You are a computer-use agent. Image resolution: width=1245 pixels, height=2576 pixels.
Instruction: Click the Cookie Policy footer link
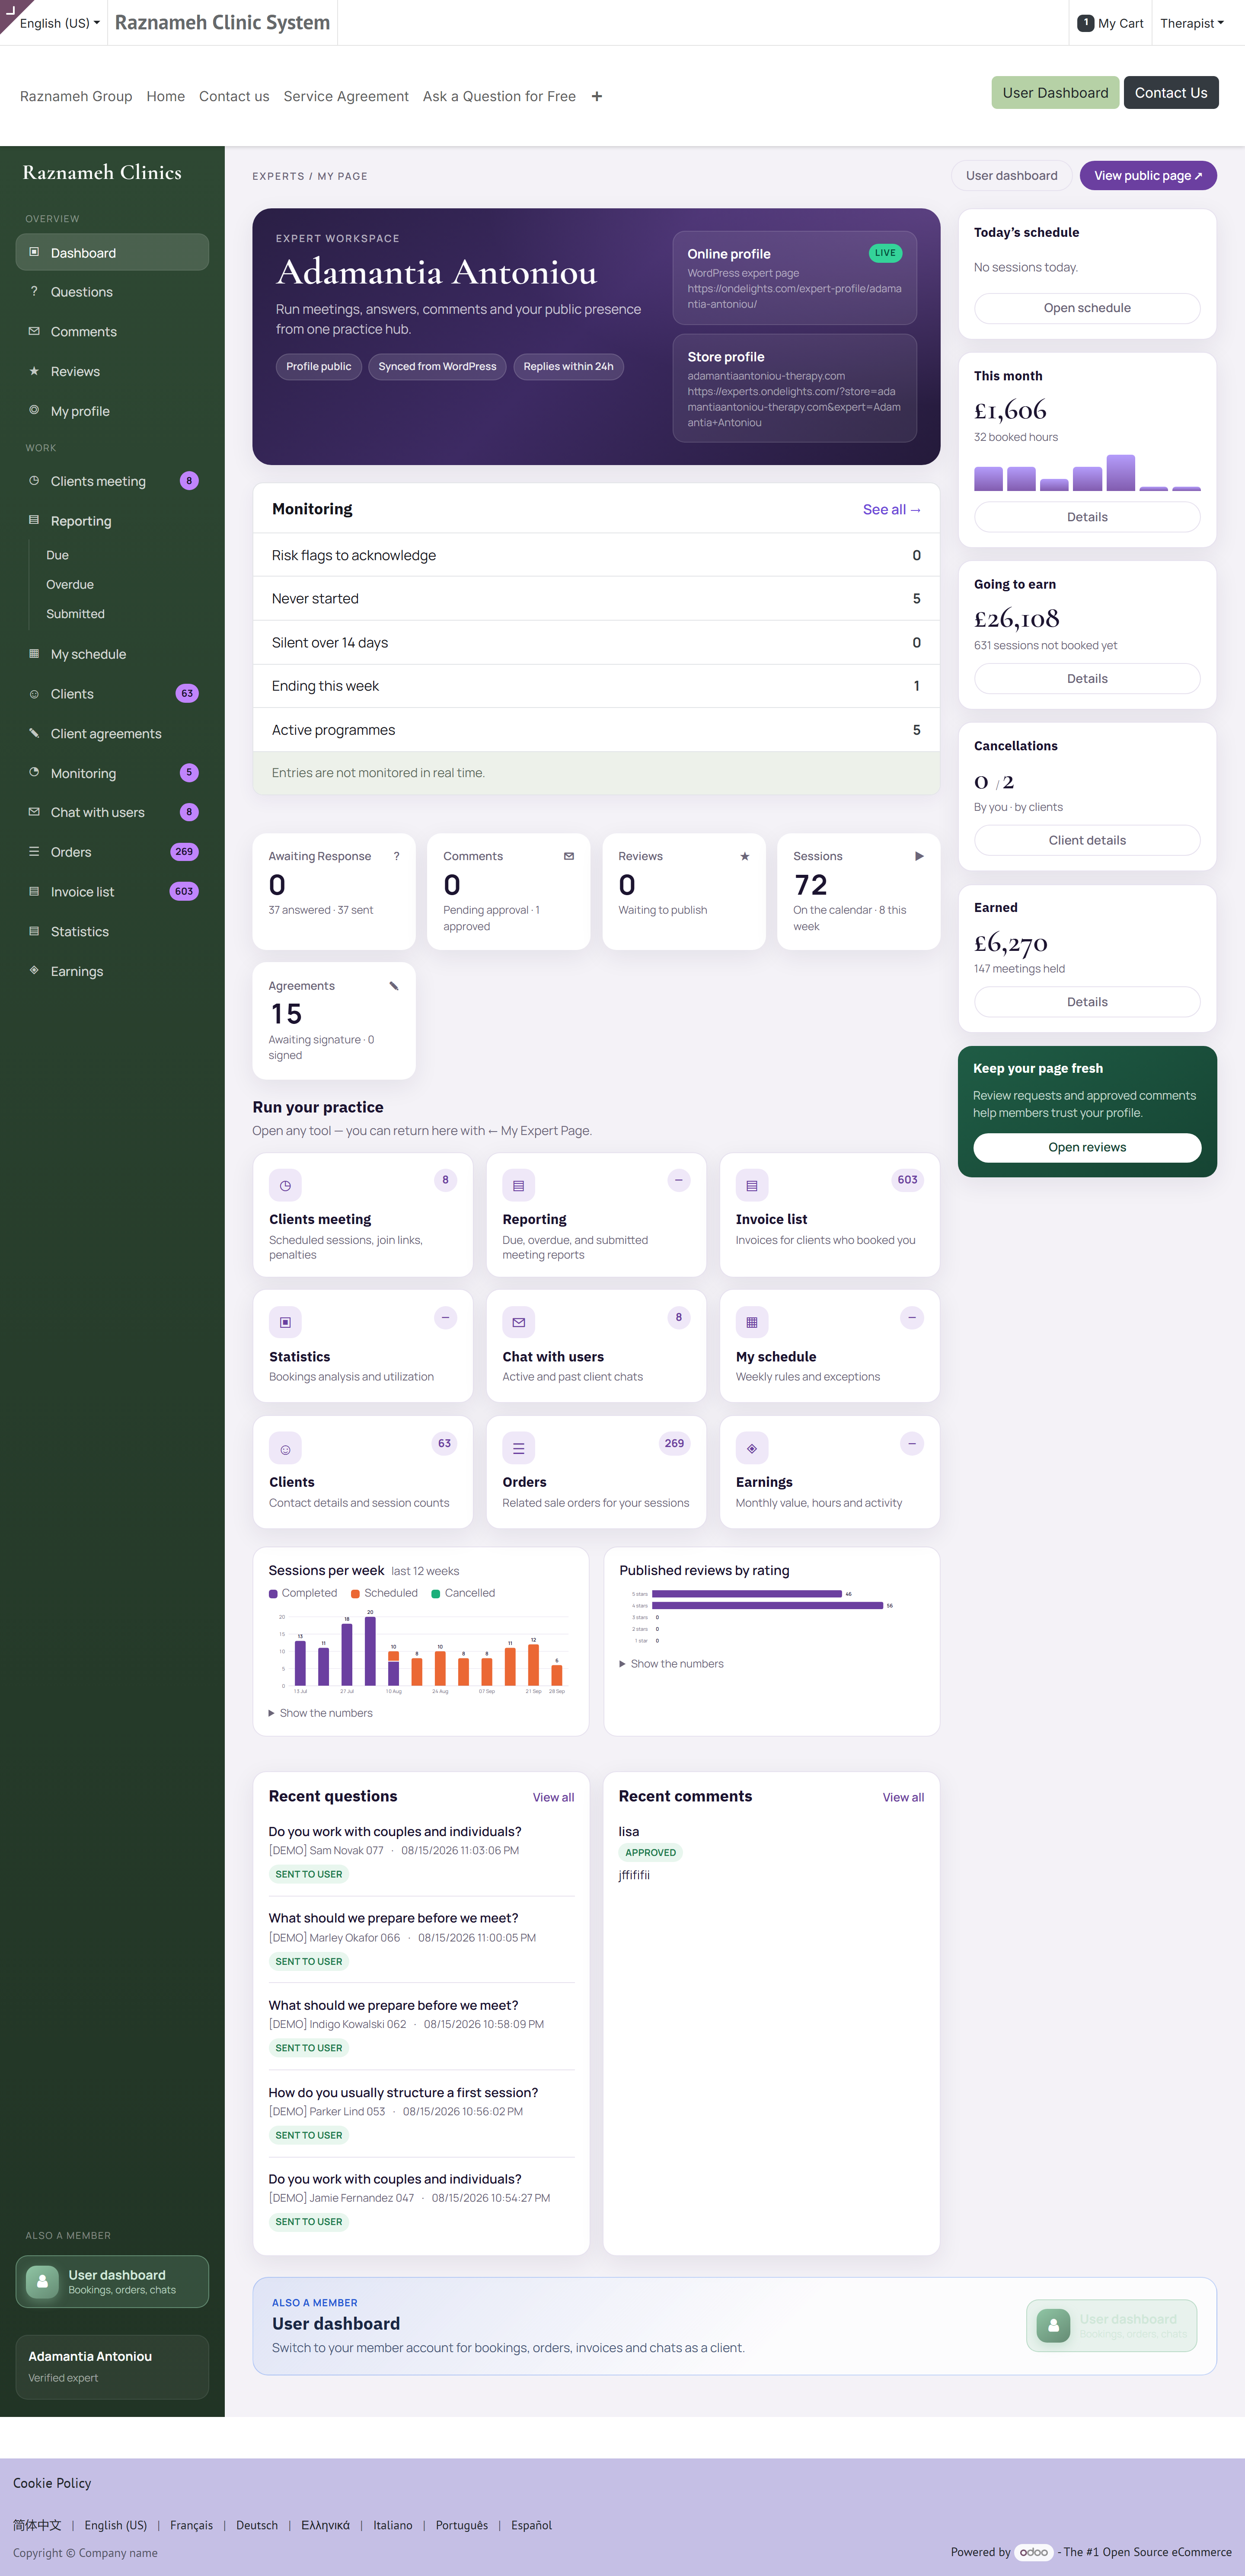(52, 2483)
